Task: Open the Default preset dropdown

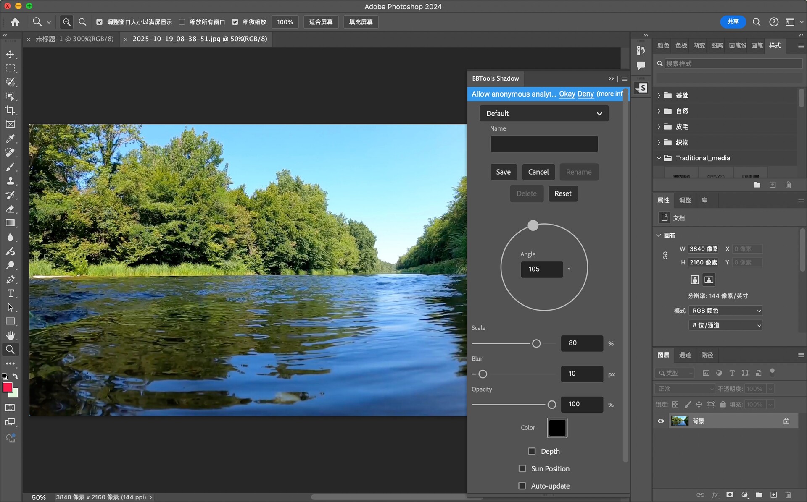Action: coord(544,113)
